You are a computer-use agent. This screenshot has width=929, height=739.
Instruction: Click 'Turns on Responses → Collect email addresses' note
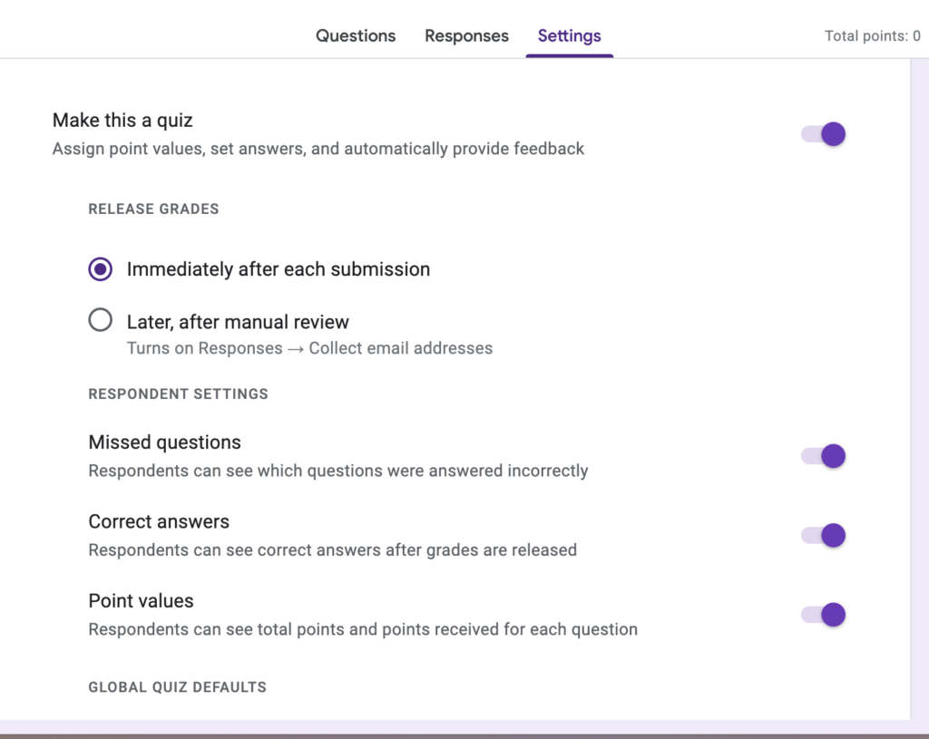[x=309, y=348]
